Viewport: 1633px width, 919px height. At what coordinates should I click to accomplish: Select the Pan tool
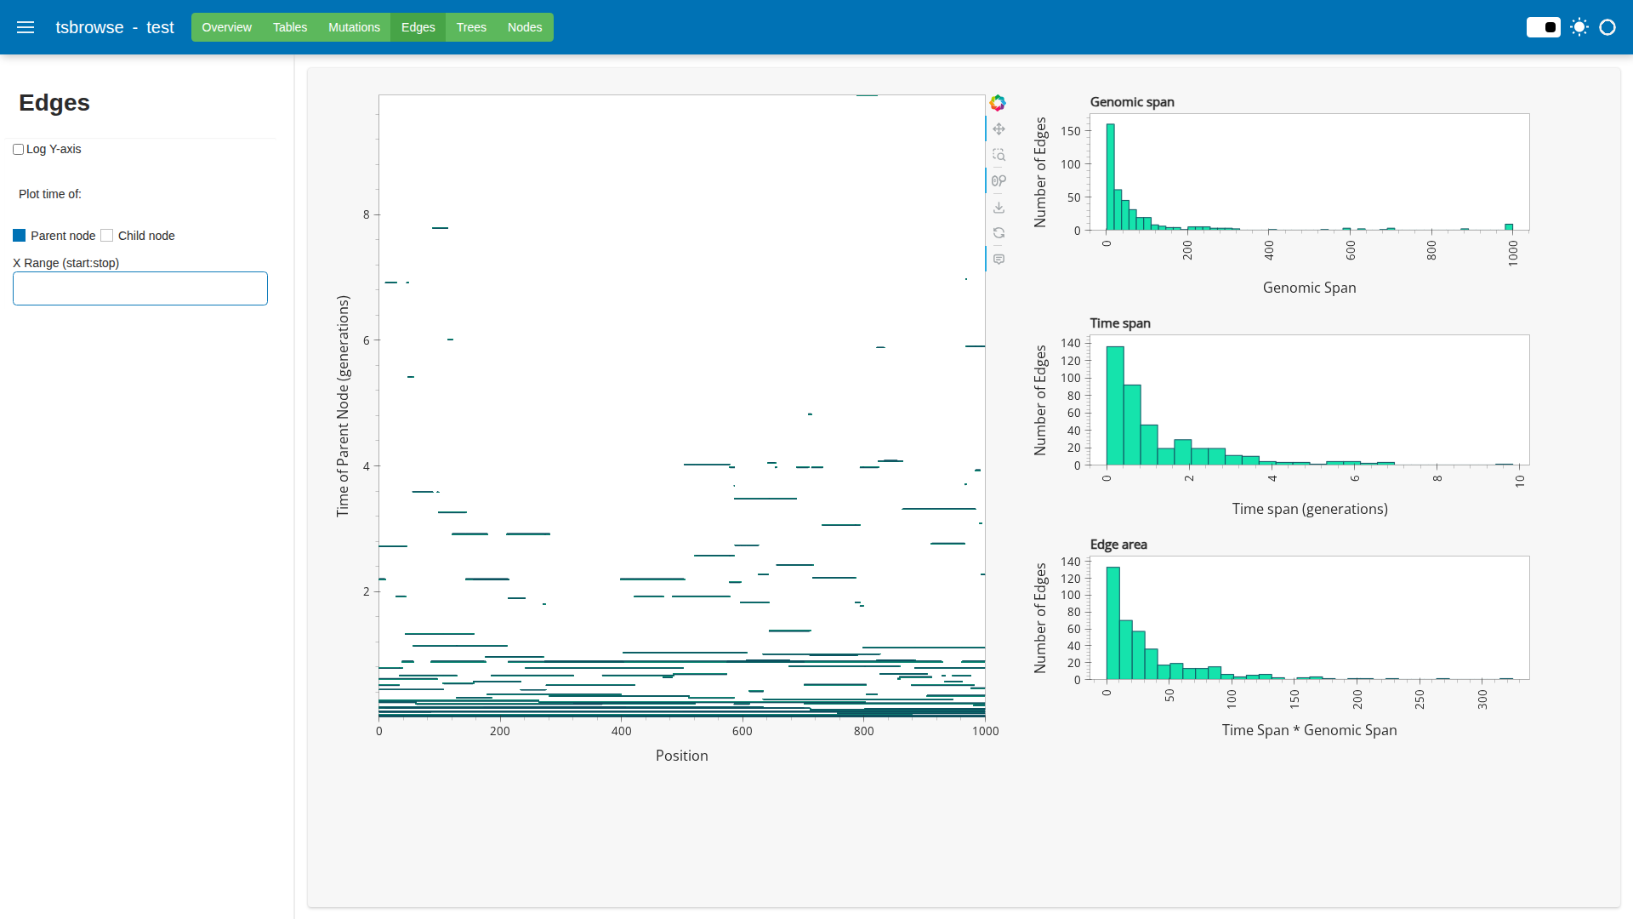point(999,129)
